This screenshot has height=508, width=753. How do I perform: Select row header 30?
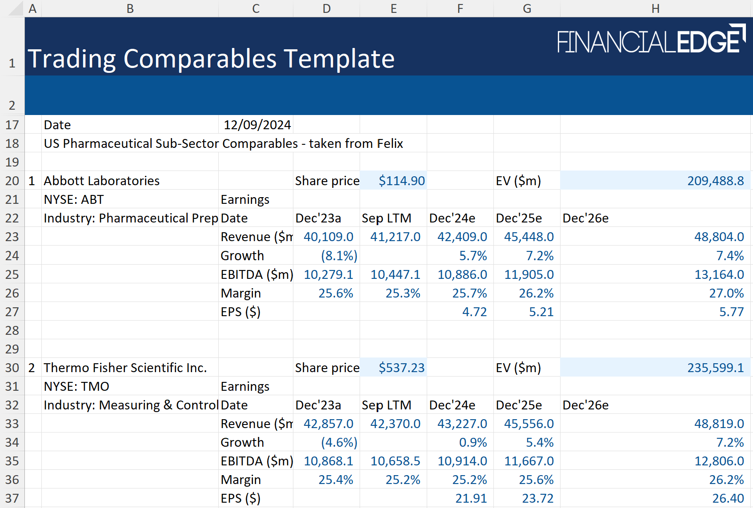(12, 368)
